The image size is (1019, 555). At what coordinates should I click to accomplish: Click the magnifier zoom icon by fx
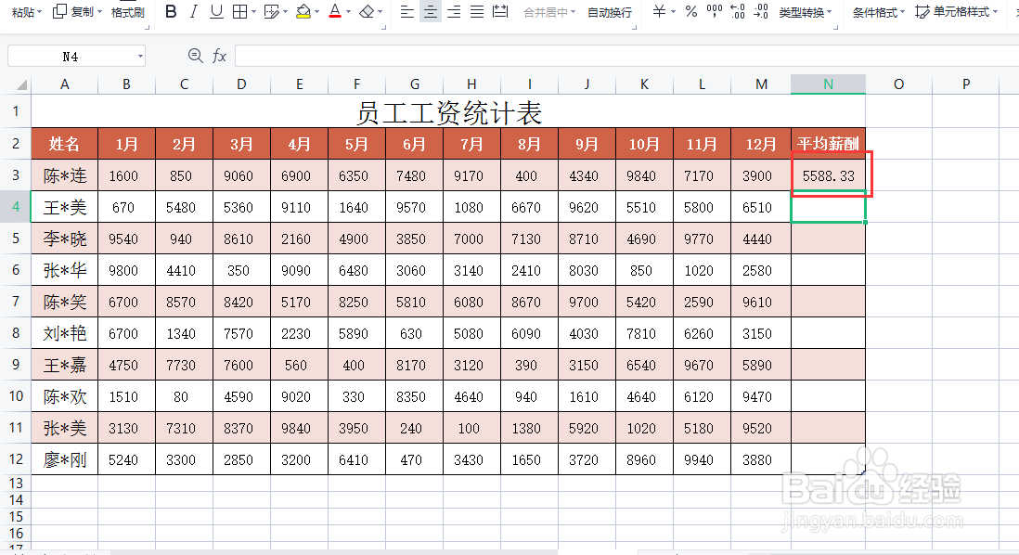(x=195, y=56)
